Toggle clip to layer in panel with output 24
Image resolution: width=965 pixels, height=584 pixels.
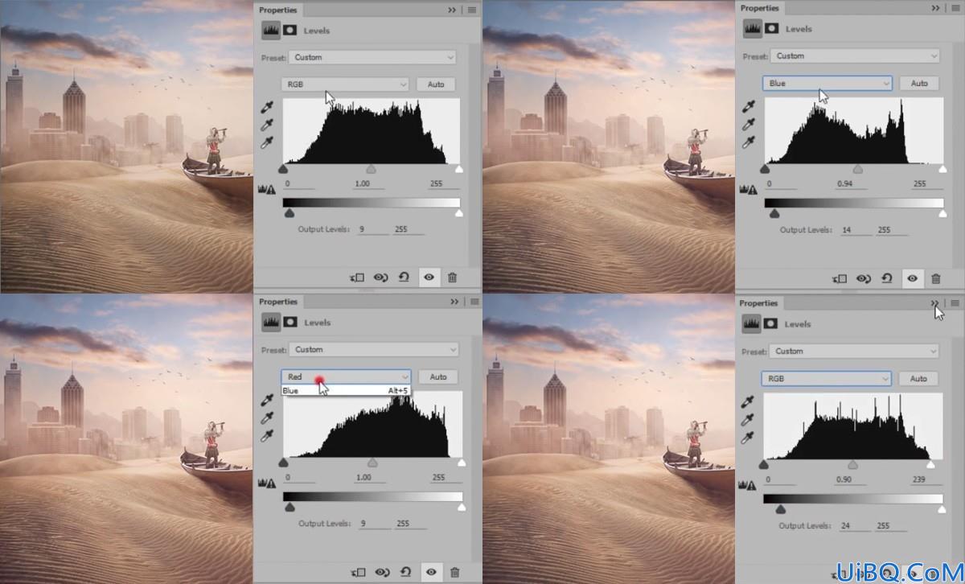coord(840,574)
